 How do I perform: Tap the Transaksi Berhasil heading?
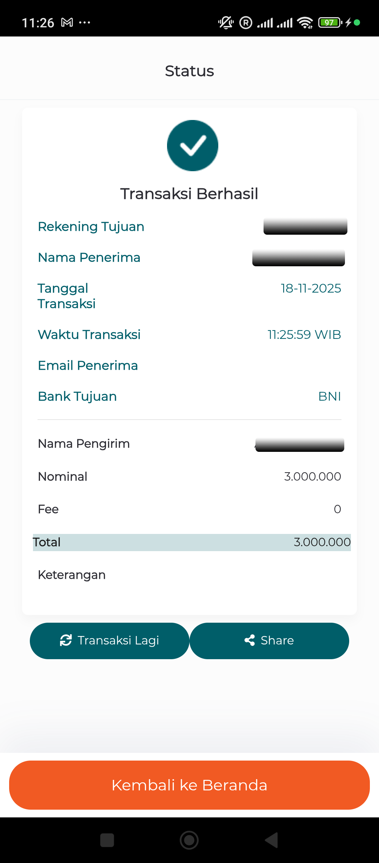pos(189,194)
